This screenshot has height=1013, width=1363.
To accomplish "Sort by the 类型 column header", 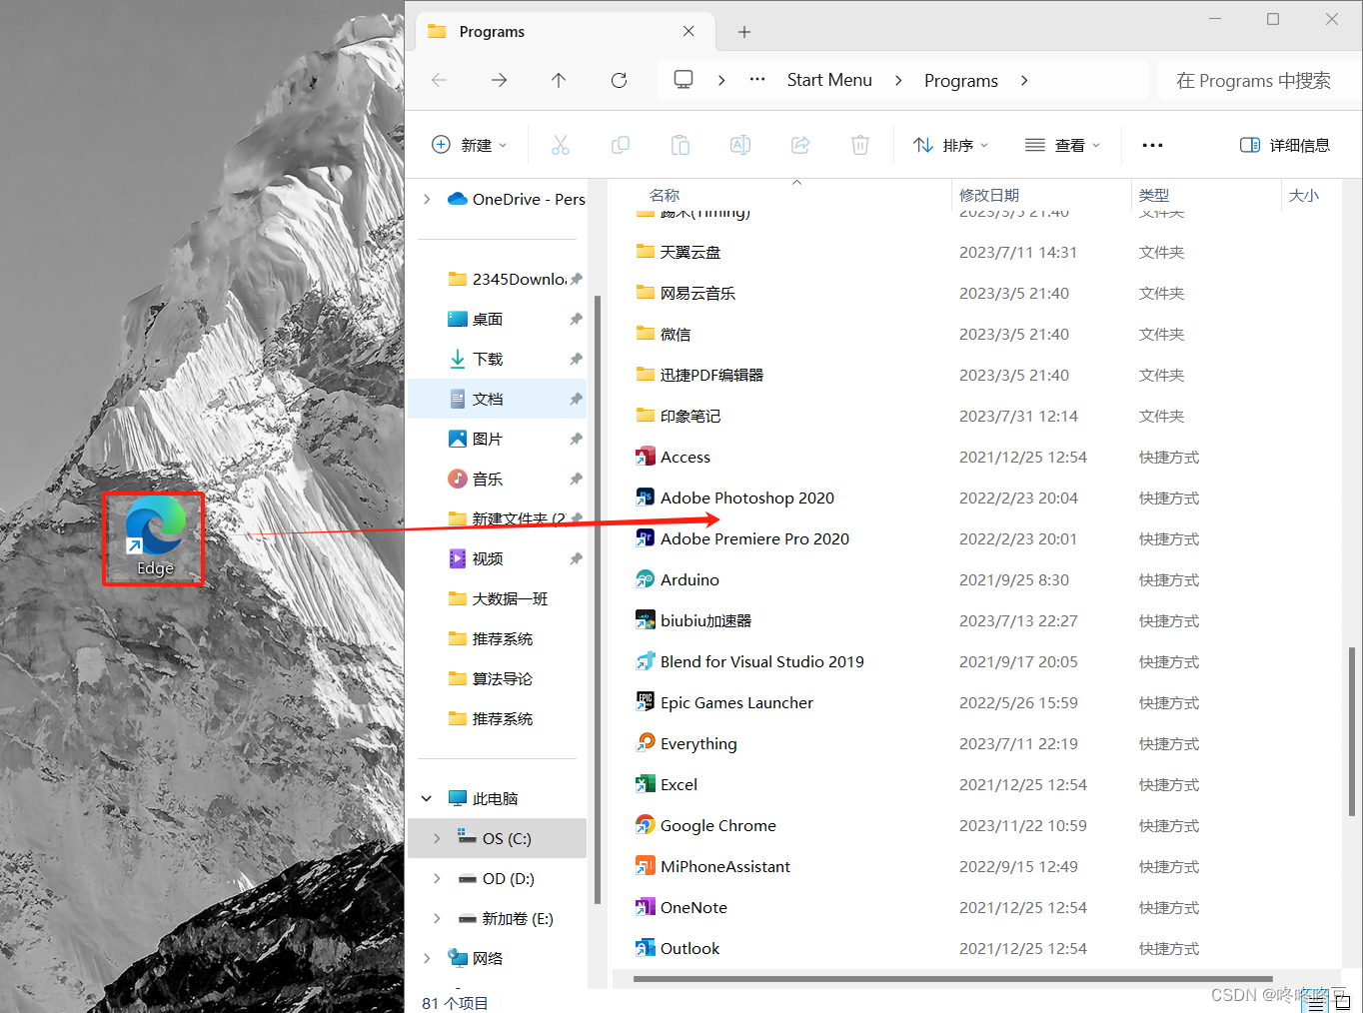I will (1154, 195).
